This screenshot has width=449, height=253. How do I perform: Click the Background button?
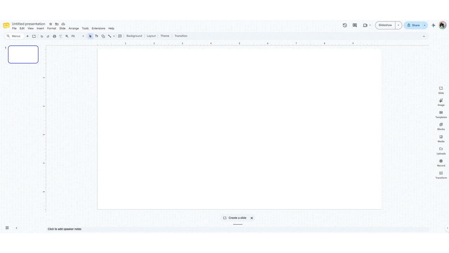tap(134, 36)
